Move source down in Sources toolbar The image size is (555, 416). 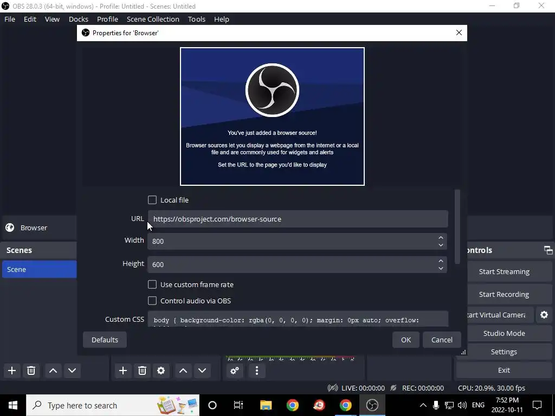pos(202,370)
